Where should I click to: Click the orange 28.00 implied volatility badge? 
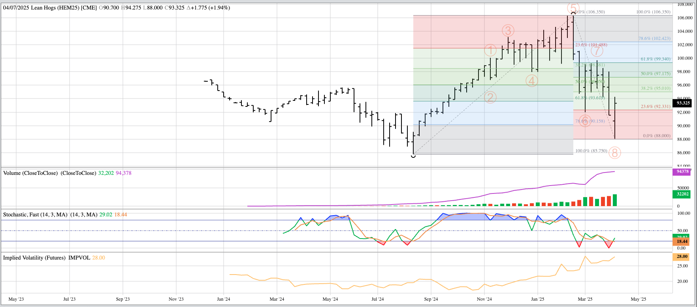point(682,257)
